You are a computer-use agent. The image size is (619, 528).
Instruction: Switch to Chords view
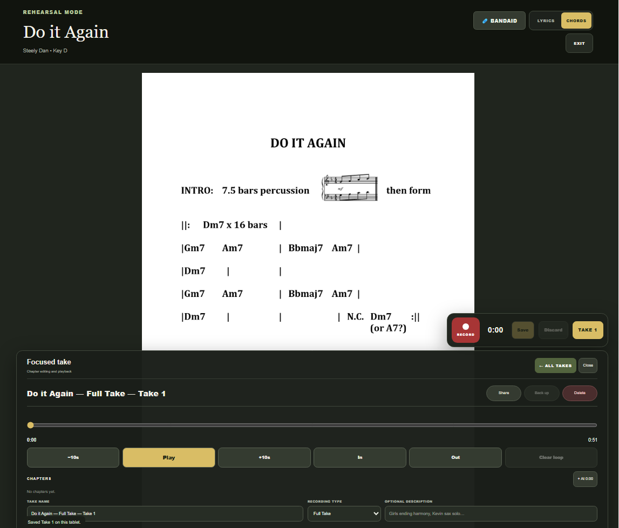pyautogui.click(x=576, y=21)
